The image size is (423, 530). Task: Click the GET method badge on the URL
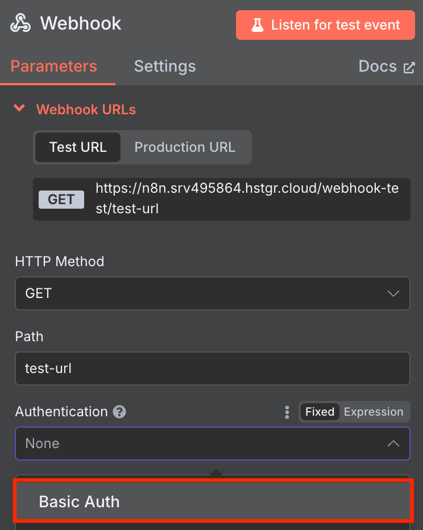[x=61, y=199]
